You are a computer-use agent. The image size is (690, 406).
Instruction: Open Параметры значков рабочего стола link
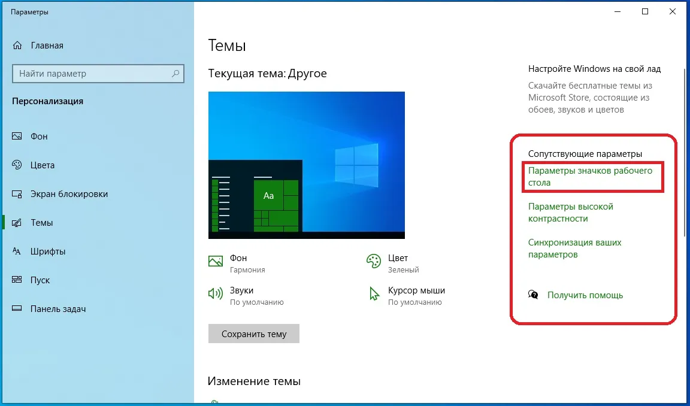590,177
